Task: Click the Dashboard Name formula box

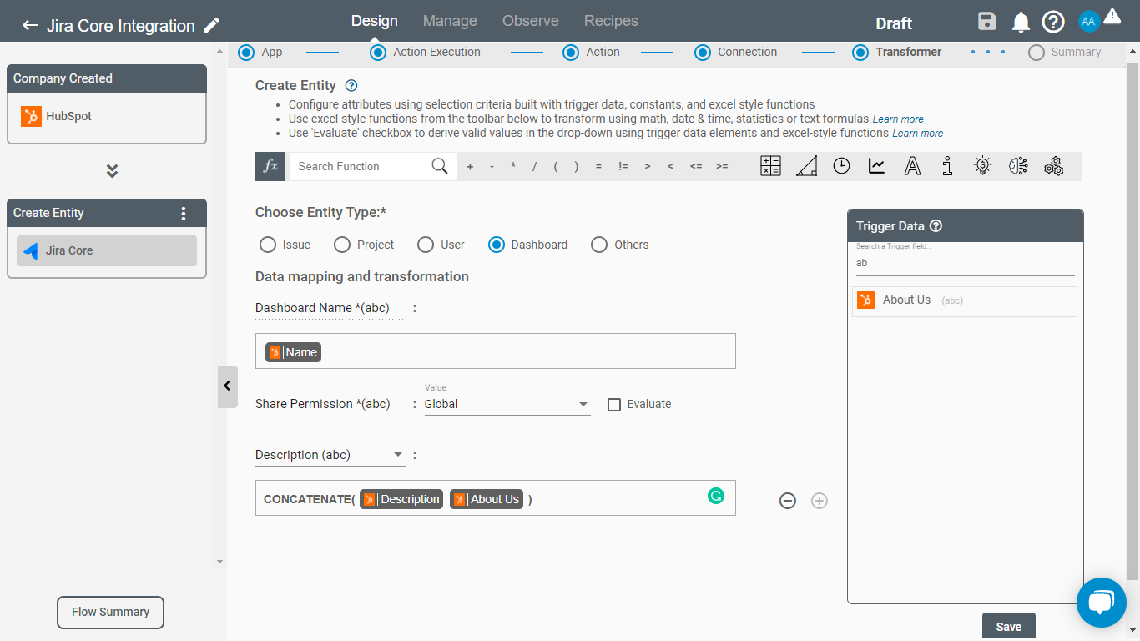Action: 496,351
